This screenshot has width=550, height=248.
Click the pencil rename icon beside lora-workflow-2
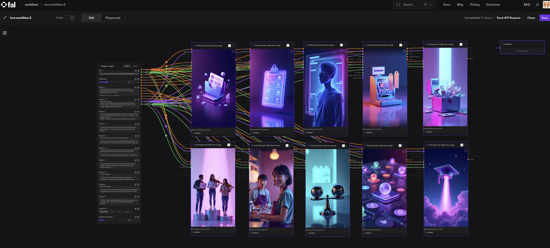pyautogui.click(x=5, y=18)
